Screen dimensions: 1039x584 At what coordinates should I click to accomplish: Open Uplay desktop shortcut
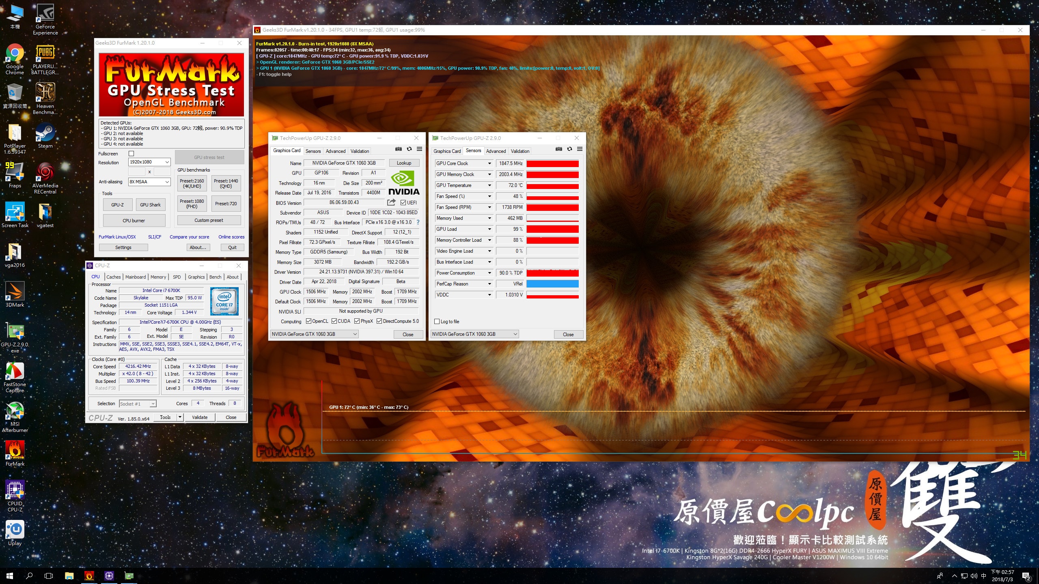(x=15, y=533)
